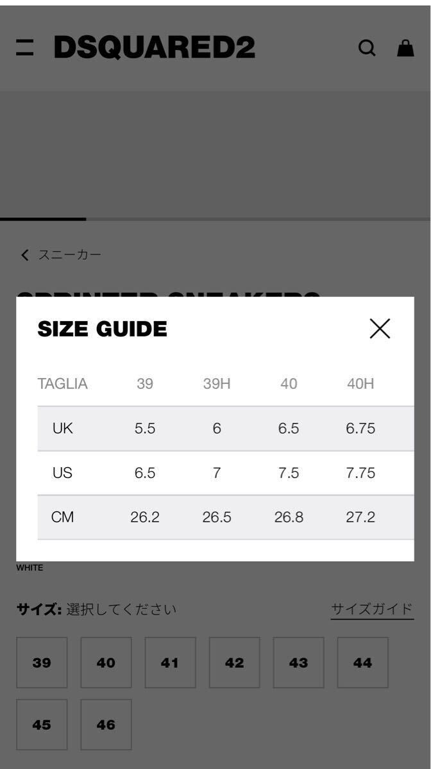Pick size 44

coord(362,663)
